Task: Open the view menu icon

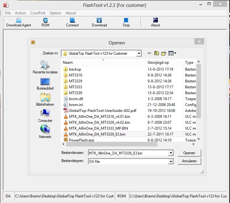Action: click(172, 53)
